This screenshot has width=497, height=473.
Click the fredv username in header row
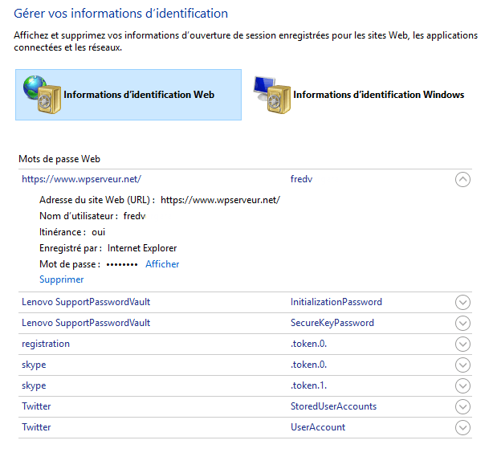pyautogui.click(x=301, y=180)
